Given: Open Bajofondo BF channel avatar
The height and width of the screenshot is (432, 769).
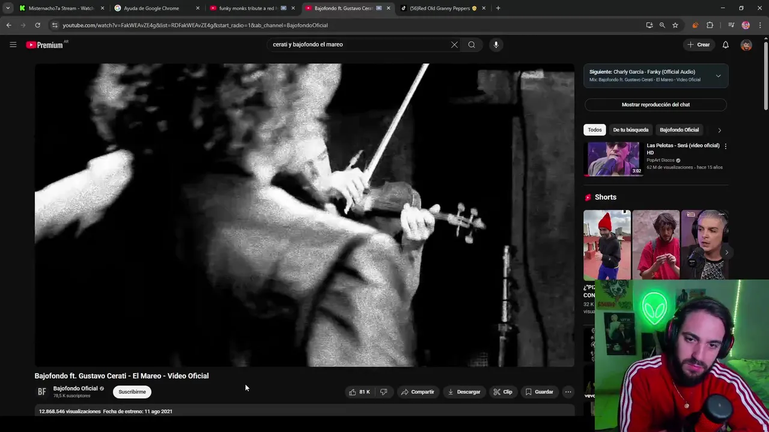Looking at the screenshot, I should coord(42,392).
